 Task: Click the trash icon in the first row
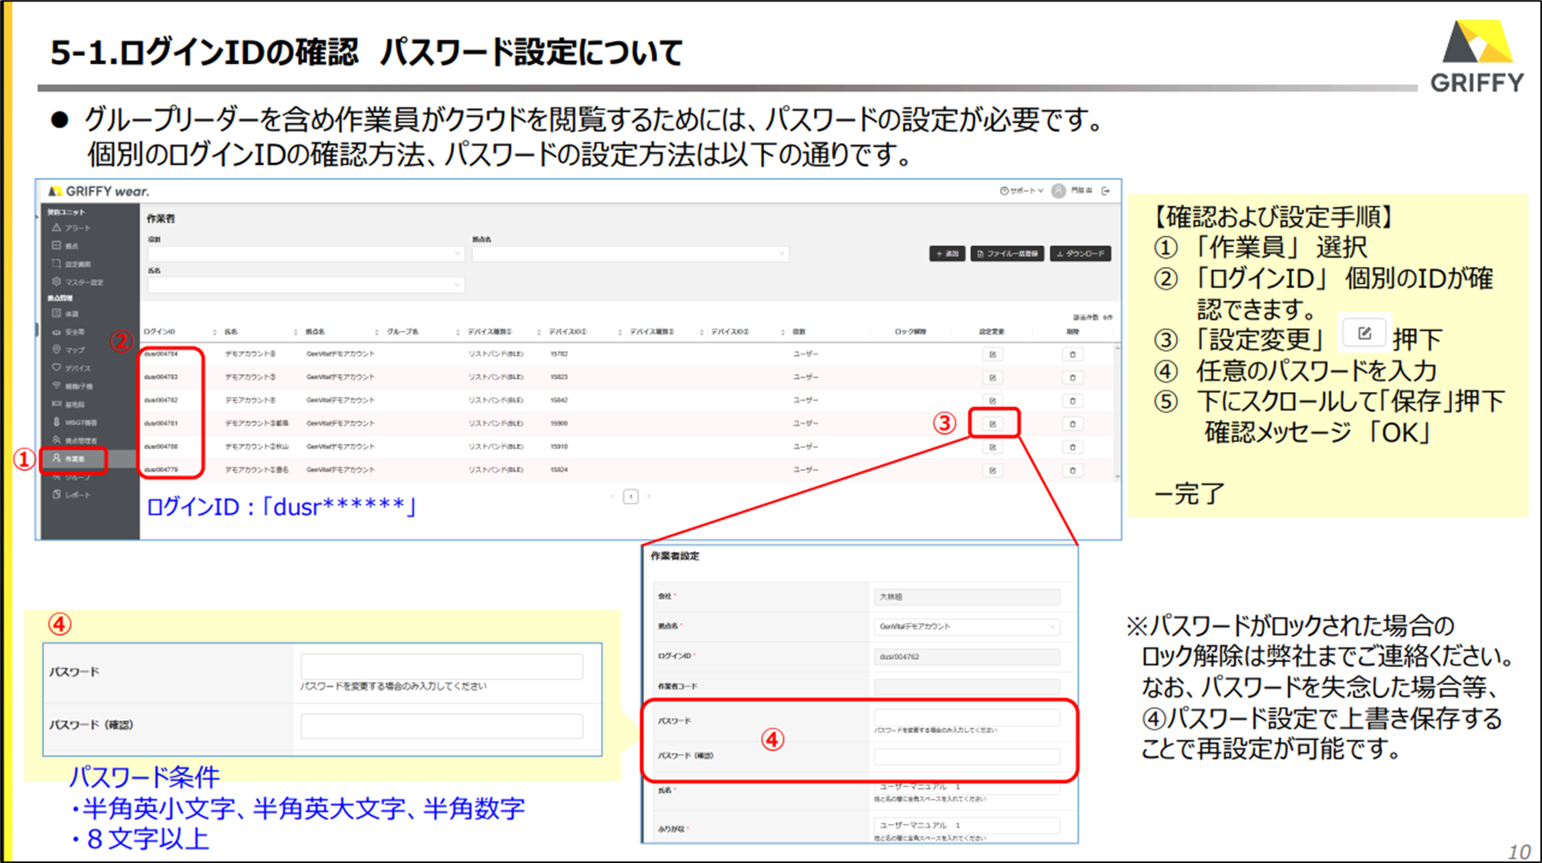point(1073,354)
